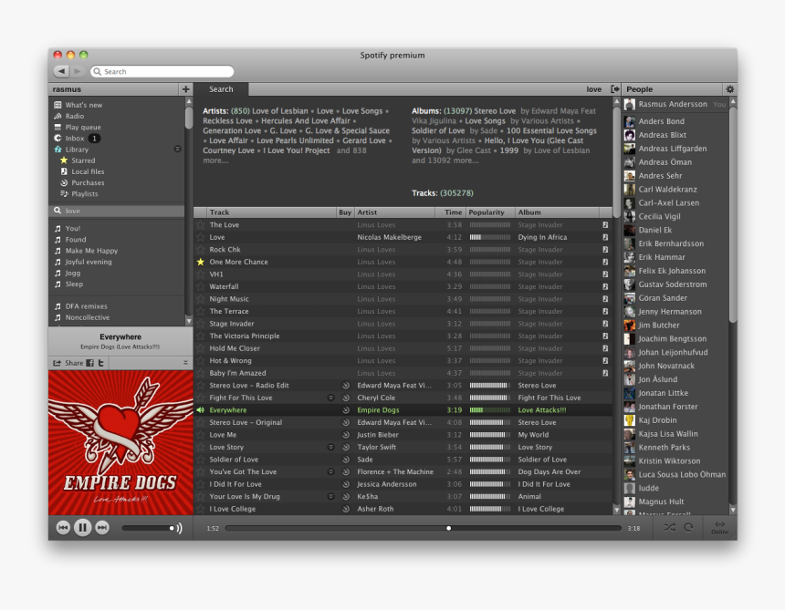Viewport: 785px width, 610px height.
Task: View your Purchases
Action: click(86, 182)
